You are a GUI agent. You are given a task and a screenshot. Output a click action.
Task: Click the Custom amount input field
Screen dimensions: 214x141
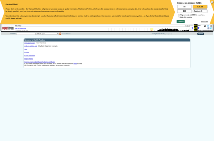(x=205, y=11)
